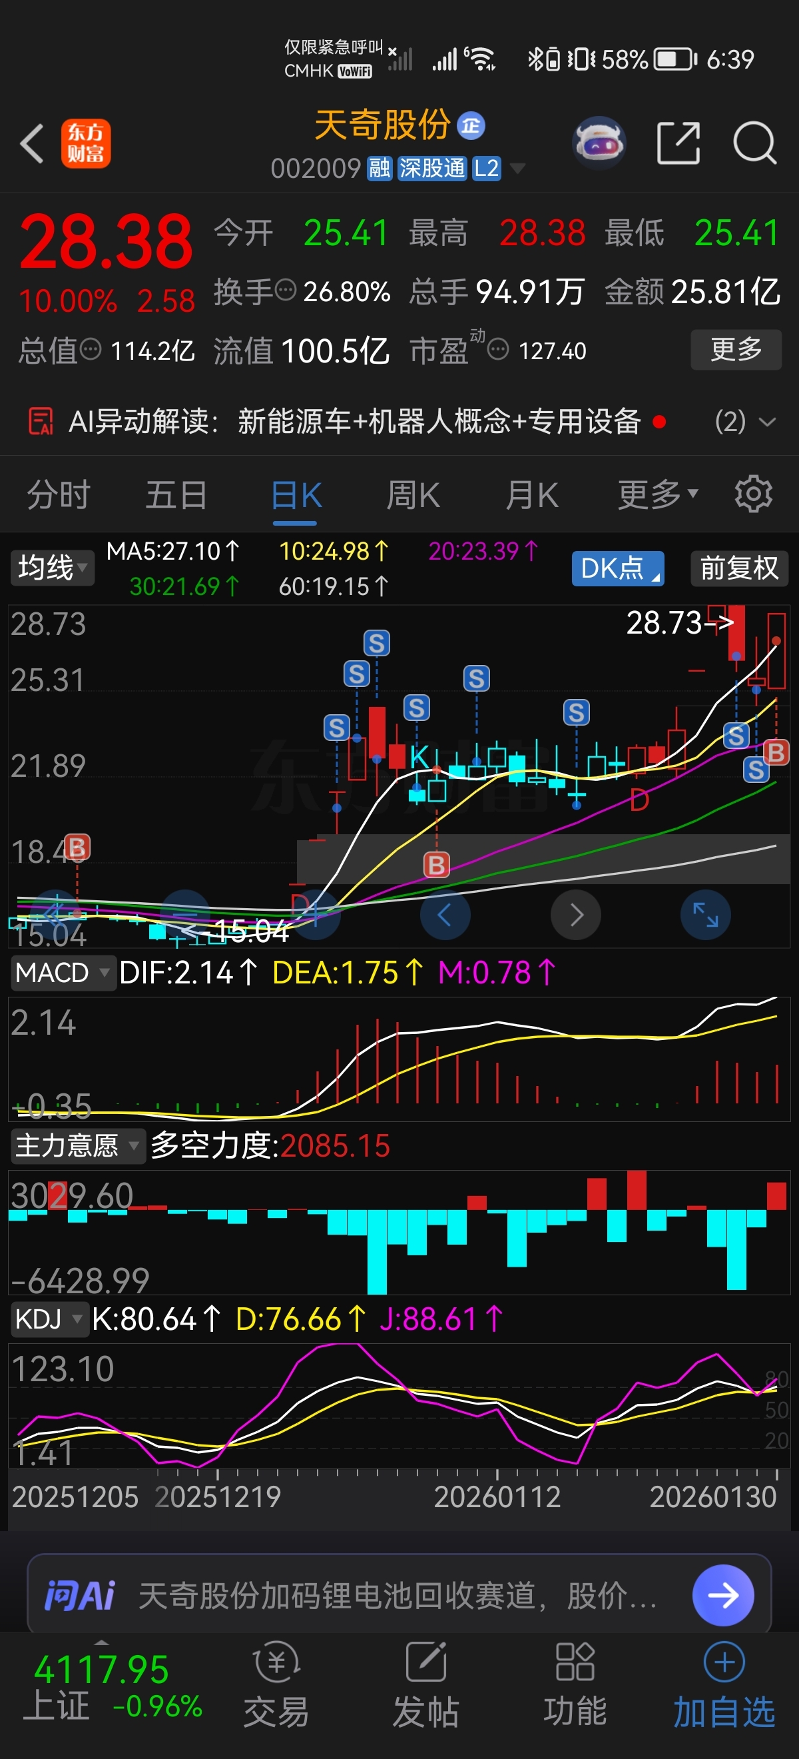Open the robot AI assistant avatar

coord(599,143)
